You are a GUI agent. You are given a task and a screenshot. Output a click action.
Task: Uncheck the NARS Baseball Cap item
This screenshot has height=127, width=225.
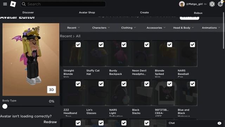pos(192,45)
